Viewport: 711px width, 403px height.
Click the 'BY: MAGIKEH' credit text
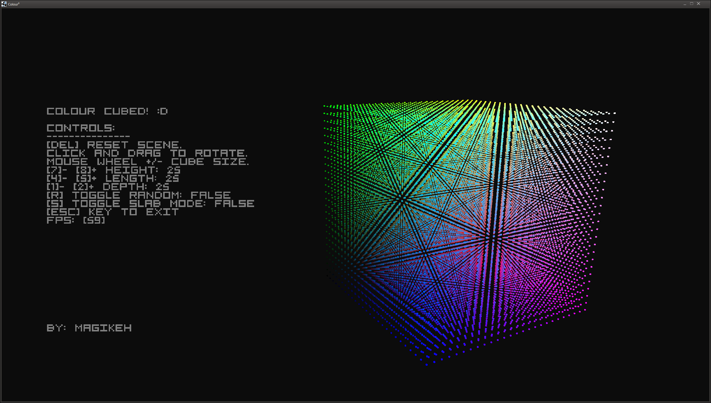(x=89, y=328)
